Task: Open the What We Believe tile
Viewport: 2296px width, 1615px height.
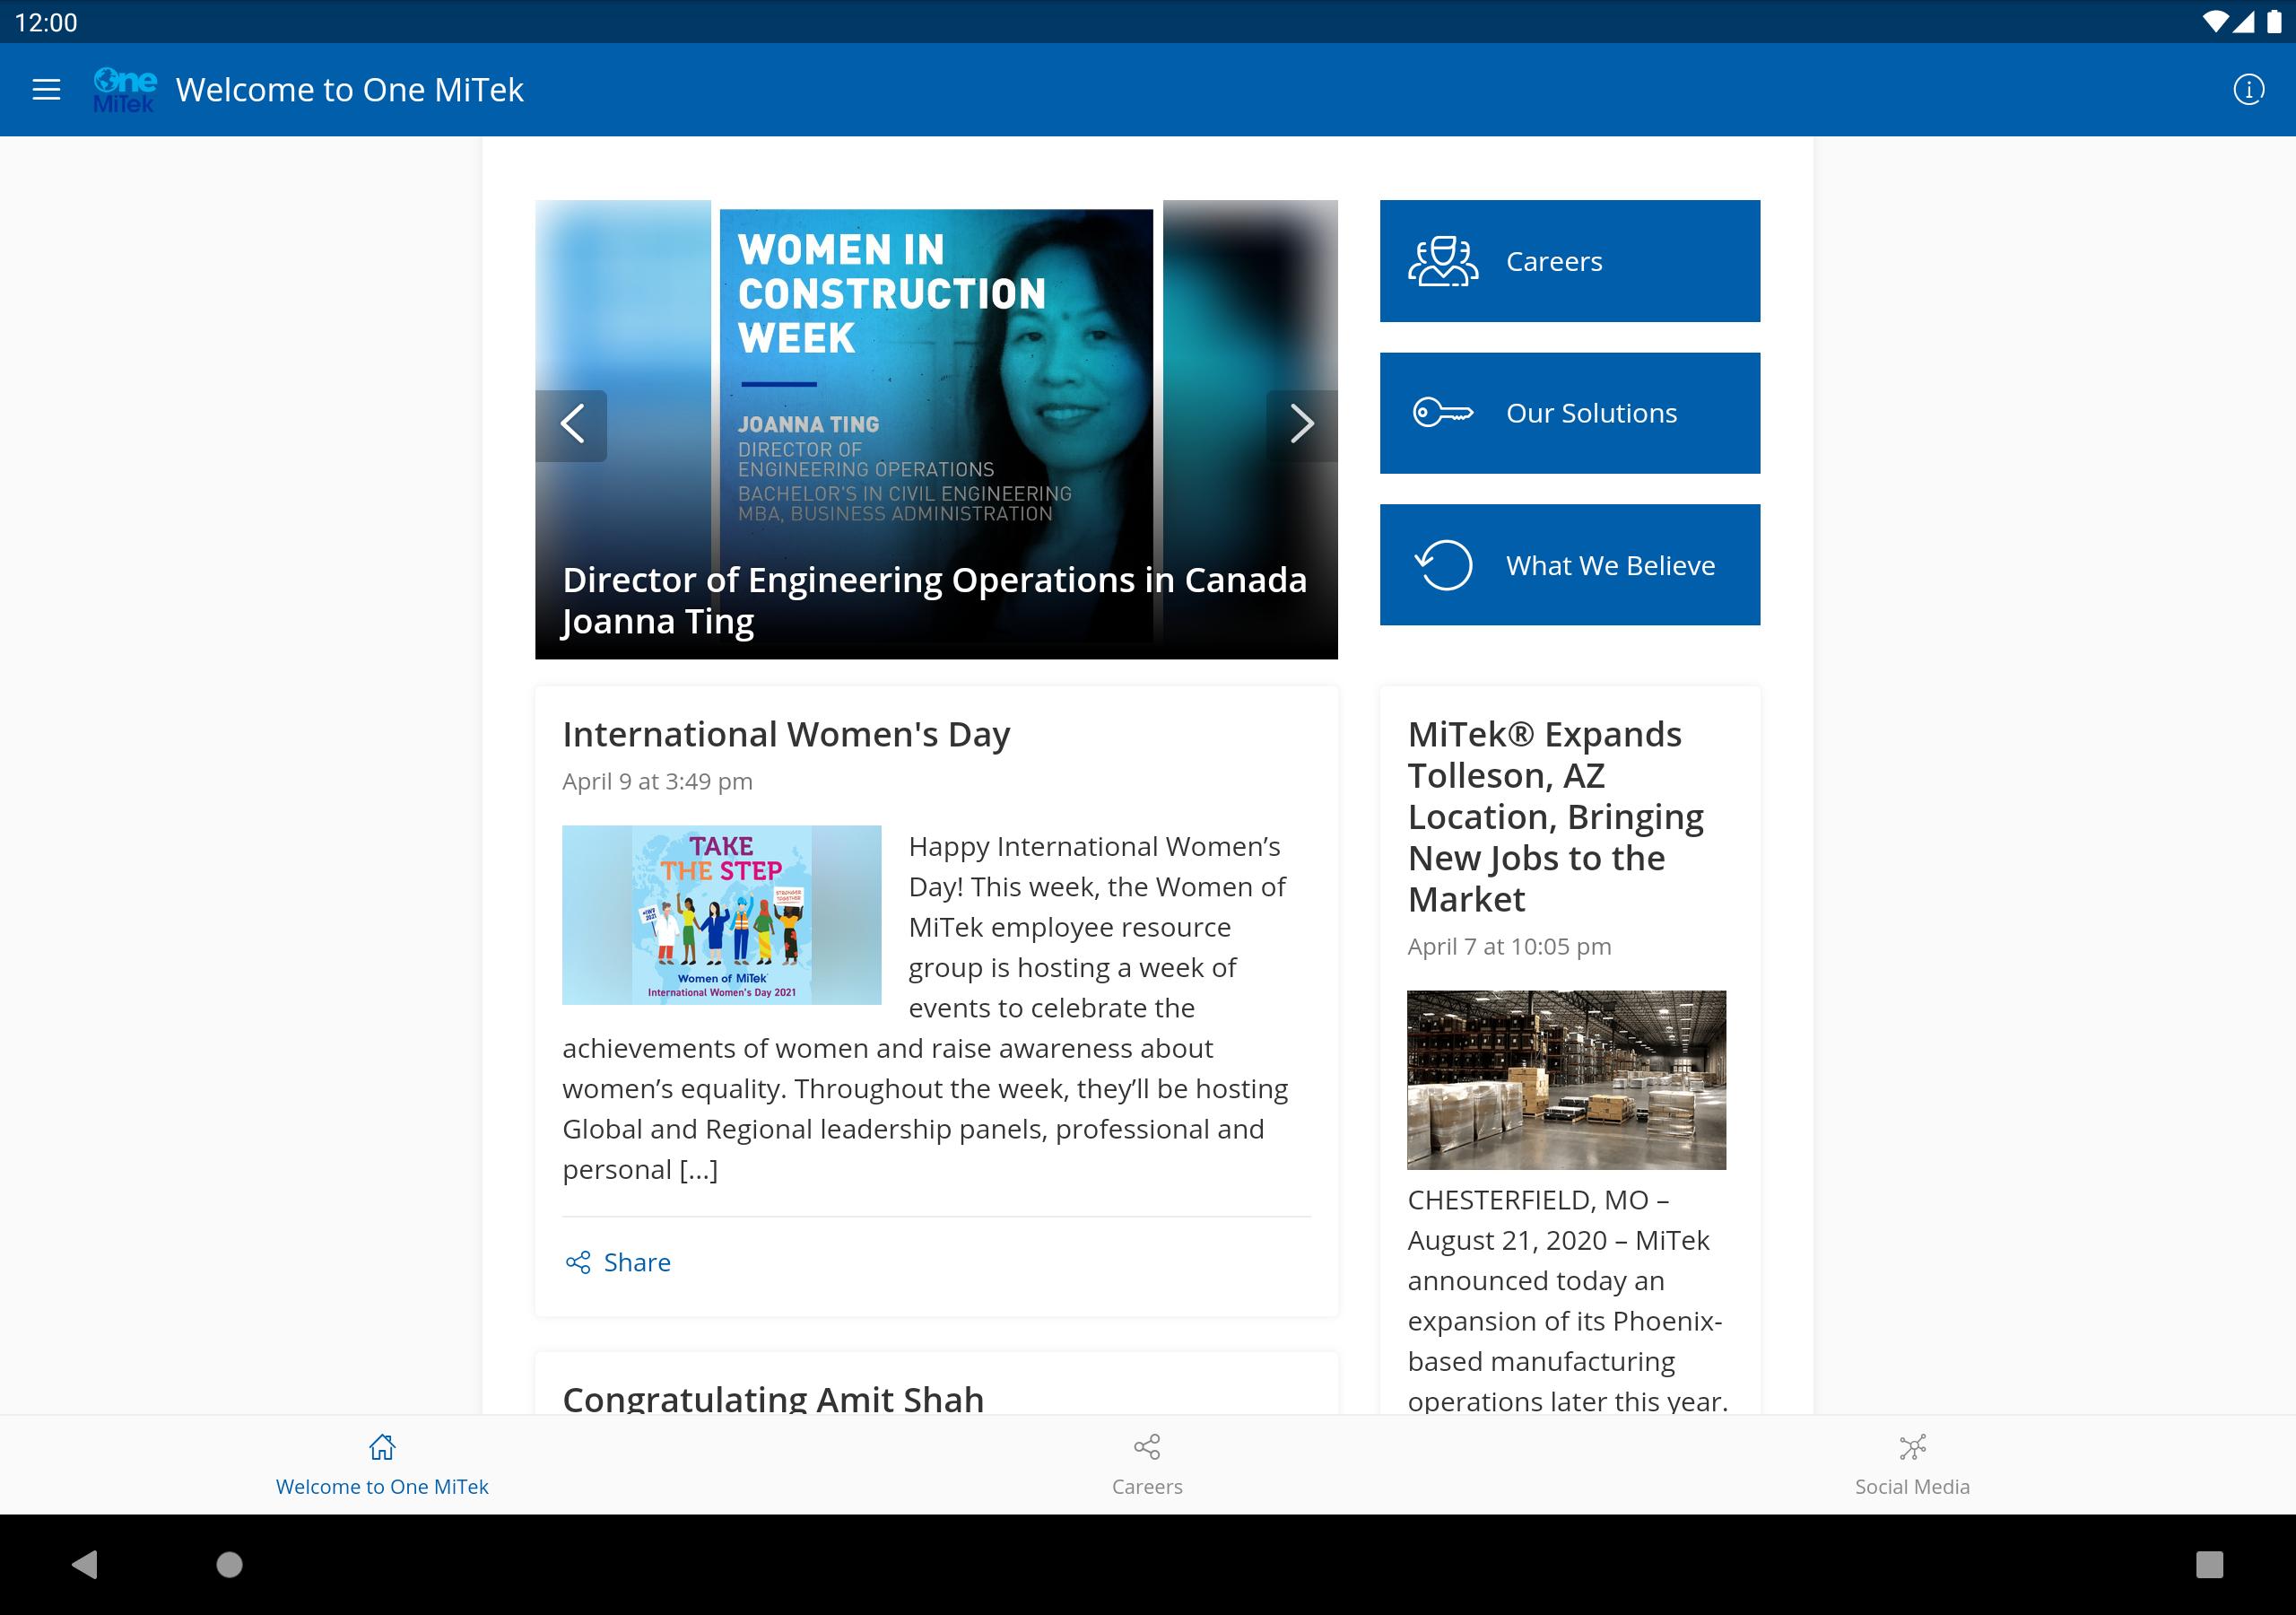Action: tap(1570, 565)
